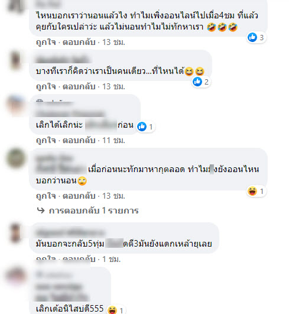The image size is (289, 314).
Task: Open the avatar beside มันบอกจะกลับ5ทุ่ม comment
Action: [x=15, y=233]
